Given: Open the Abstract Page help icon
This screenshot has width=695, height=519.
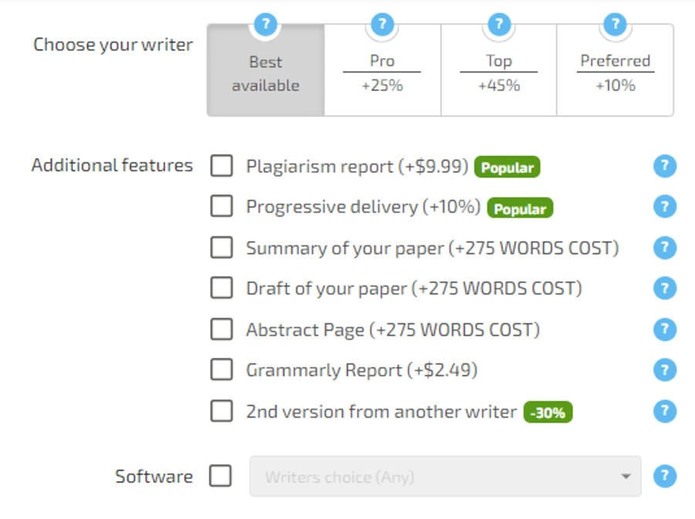Looking at the screenshot, I should [x=665, y=329].
